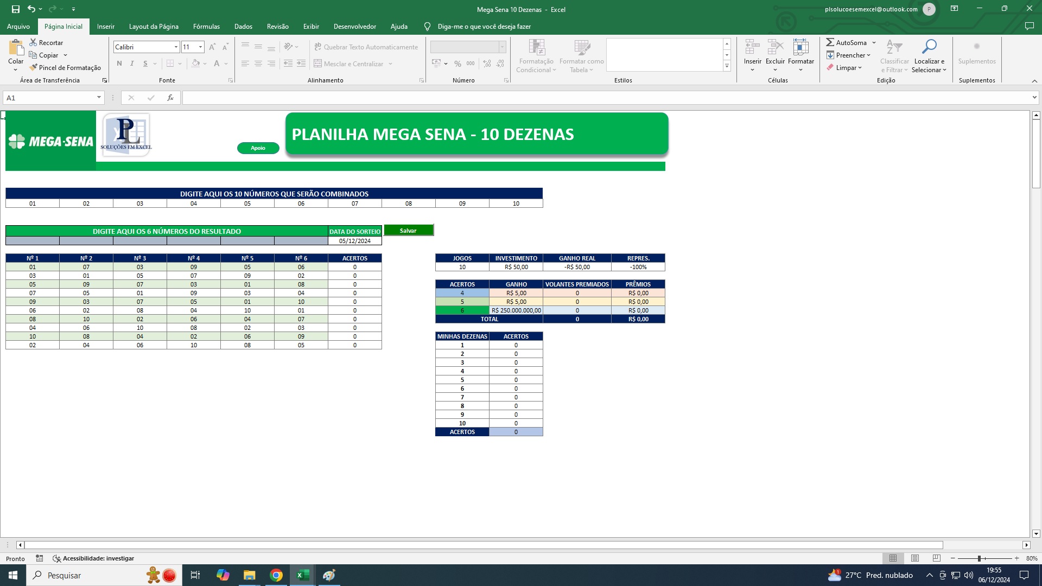Open the Fórmulas ribbon tab
The width and height of the screenshot is (1042, 586).
click(x=206, y=26)
